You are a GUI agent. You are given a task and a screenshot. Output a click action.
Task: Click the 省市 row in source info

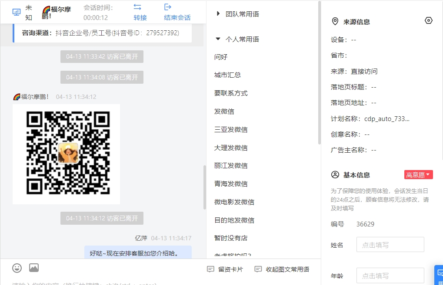coord(339,56)
